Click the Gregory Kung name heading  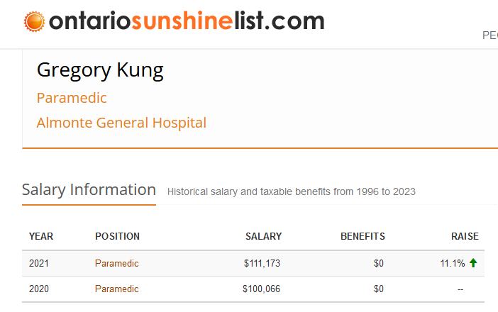100,70
